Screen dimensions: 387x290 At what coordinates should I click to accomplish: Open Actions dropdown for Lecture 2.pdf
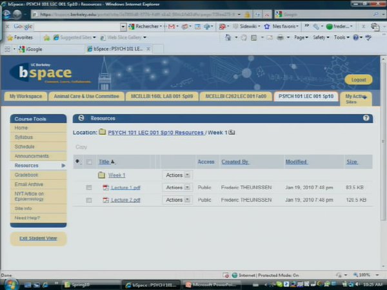tap(177, 200)
